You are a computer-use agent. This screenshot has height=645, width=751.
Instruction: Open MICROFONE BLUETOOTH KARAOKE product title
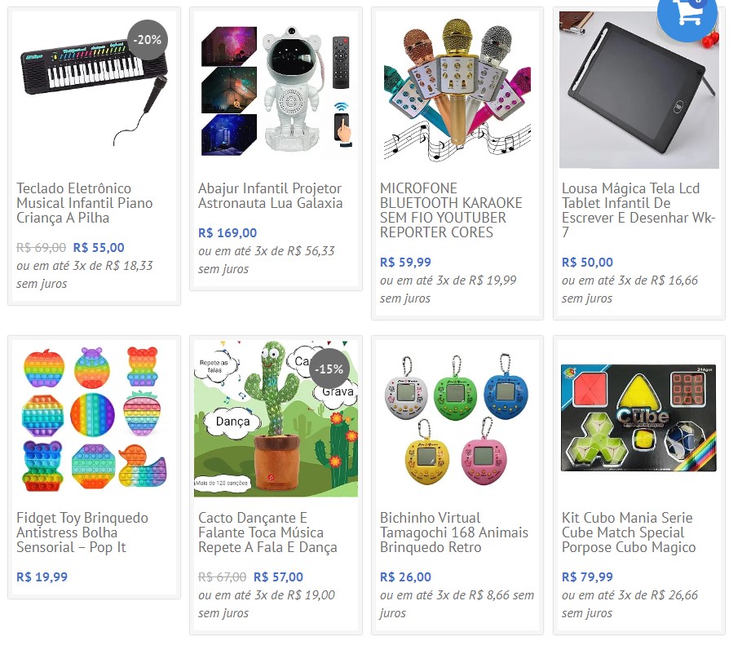point(451,210)
